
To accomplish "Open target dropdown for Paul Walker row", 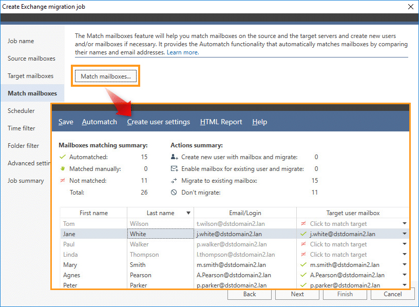I will pyautogui.click(x=405, y=244).
